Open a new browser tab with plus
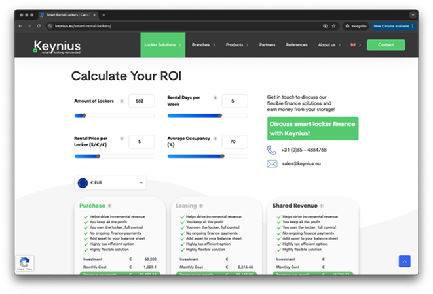Image resolution: width=433 pixels, height=294 pixels. tap(104, 15)
